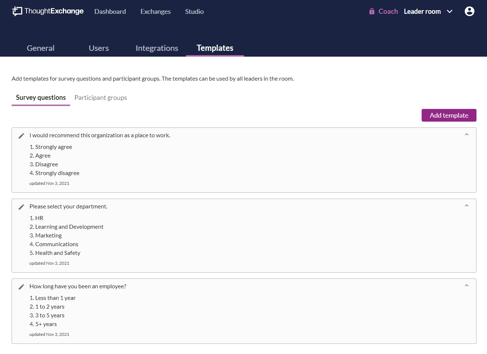This screenshot has width=487, height=354.
Task: Click 'I would recommend this organization' question text
Action: coord(100,135)
